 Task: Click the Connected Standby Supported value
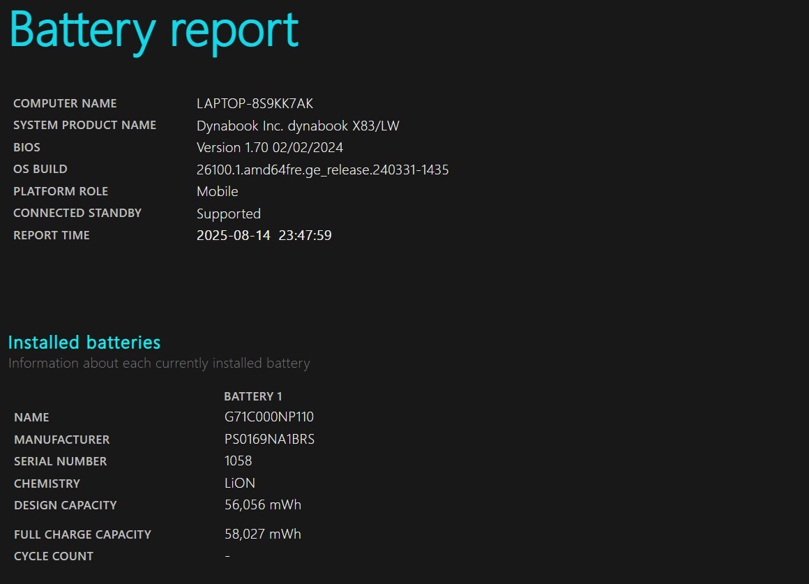pos(228,214)
